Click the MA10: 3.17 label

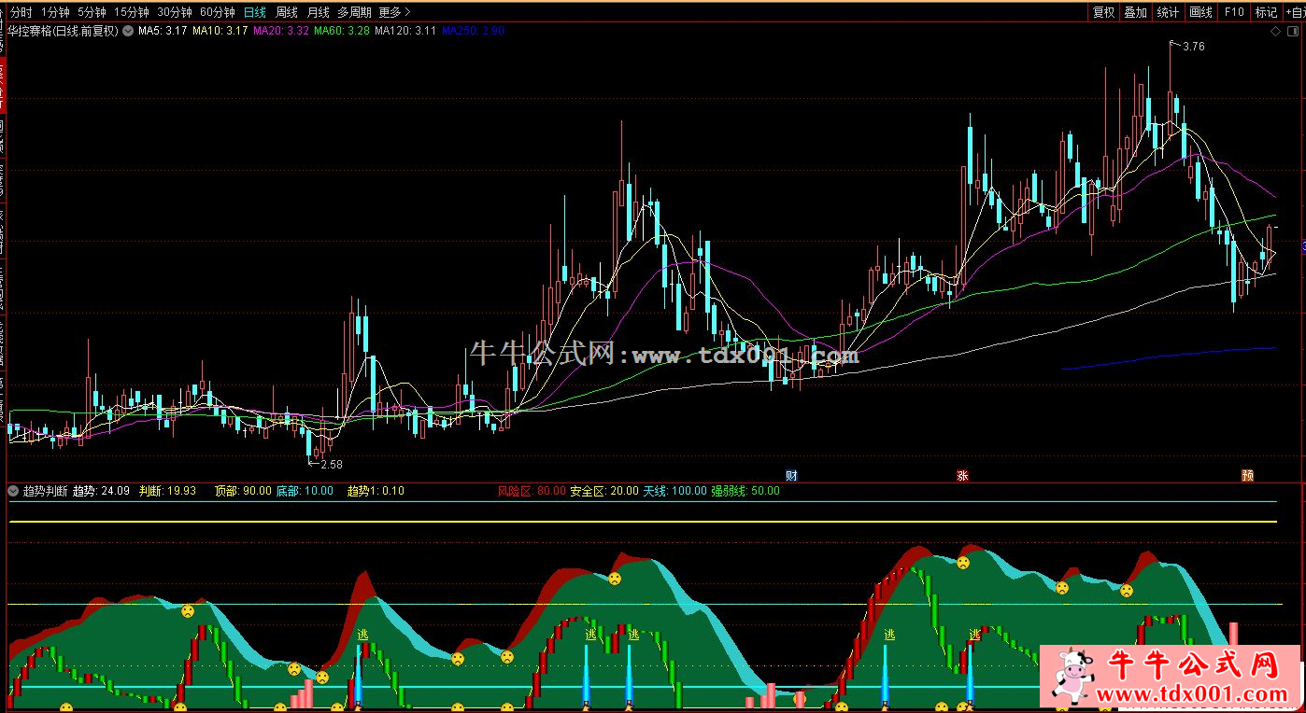point(220,31)
